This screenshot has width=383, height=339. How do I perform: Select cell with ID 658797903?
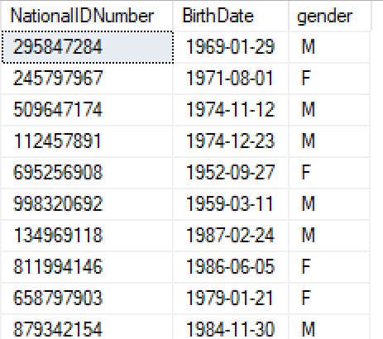[x=87, y=298]
